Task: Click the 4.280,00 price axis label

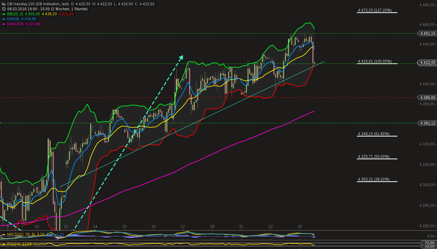Action: (x=428, y=205)
